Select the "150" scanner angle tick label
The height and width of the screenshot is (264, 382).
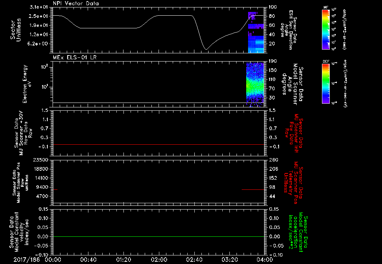pyautogui.click(x=273, y=70)
